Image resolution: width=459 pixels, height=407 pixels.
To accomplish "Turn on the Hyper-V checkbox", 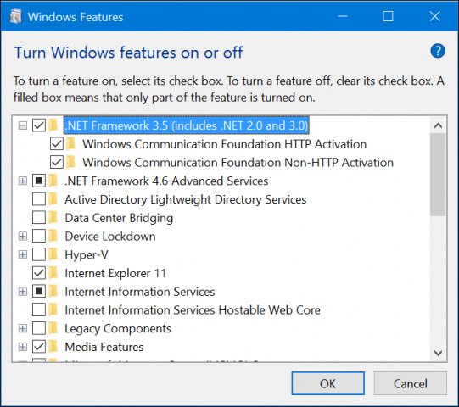I will pos(39,254).
